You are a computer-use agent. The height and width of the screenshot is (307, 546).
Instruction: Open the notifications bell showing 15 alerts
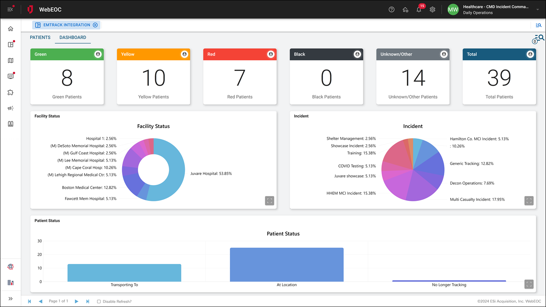[419, 9]
